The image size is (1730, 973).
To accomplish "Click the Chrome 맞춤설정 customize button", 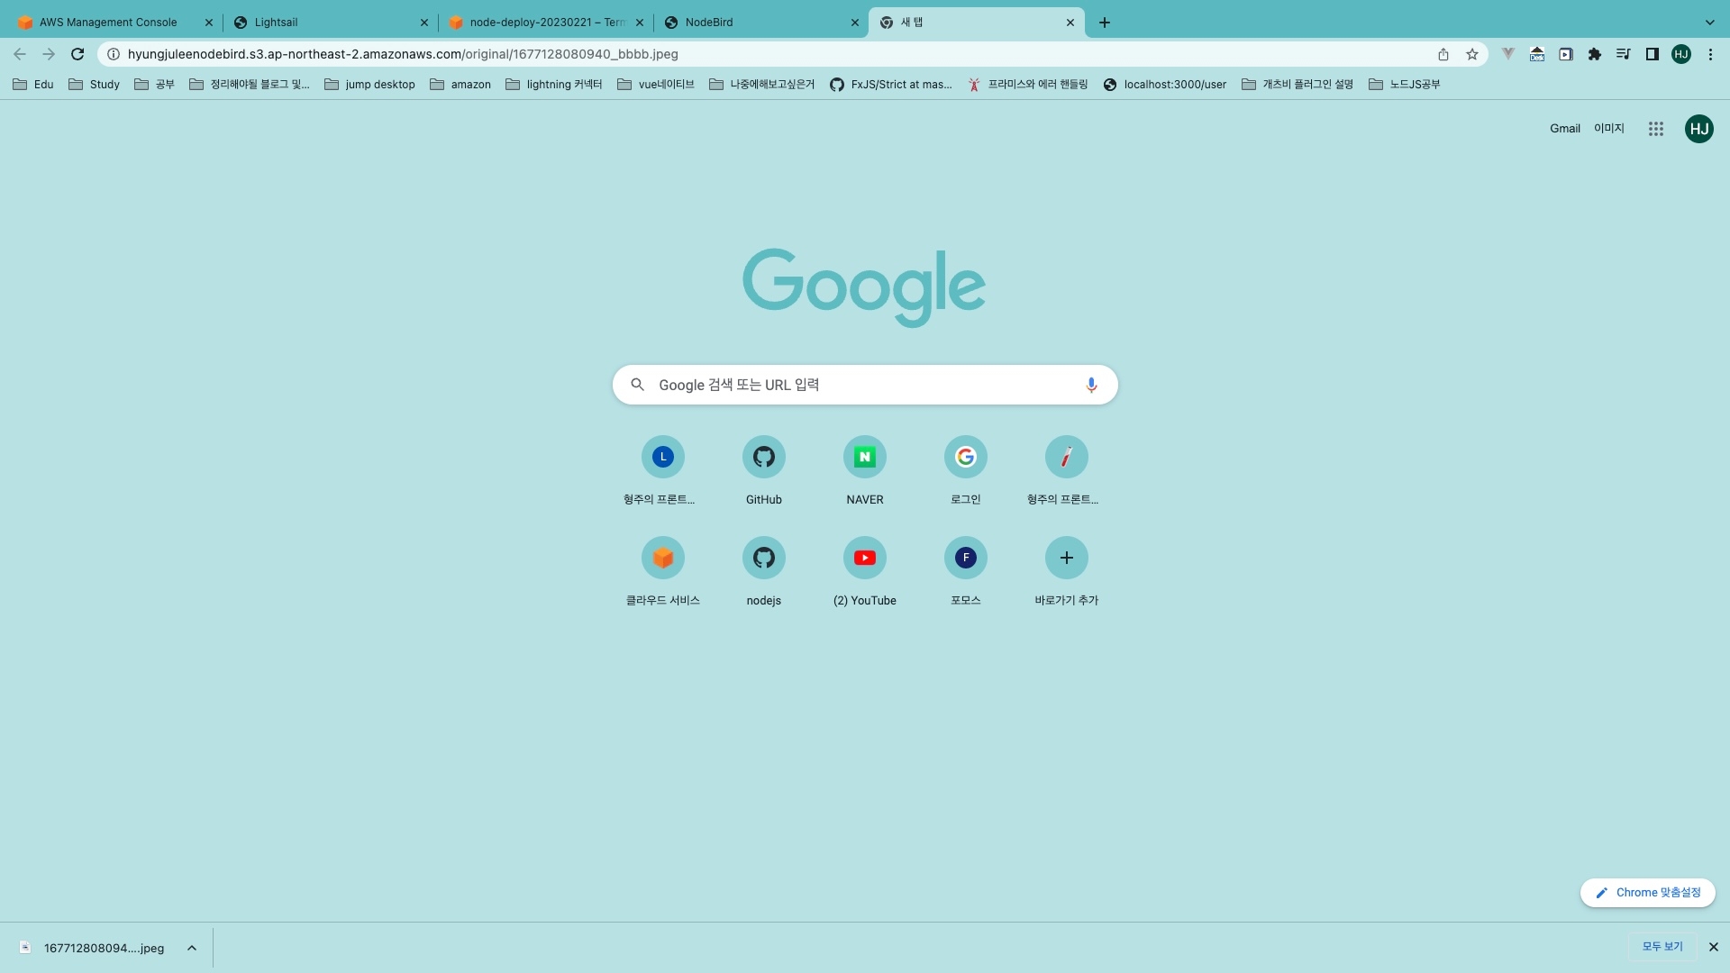I will point(1647,893).
